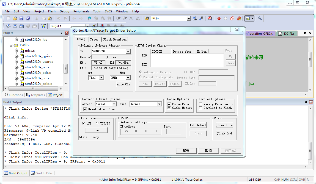Select stm32f10x_adc.c in project tree

[x=38, y=73]
